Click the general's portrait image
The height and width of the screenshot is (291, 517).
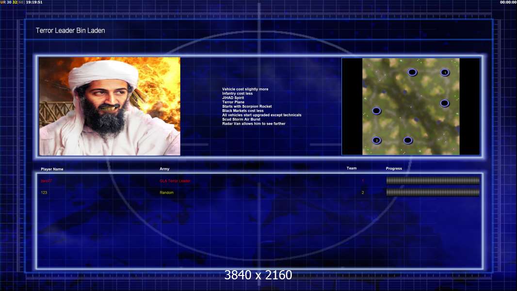(x=110, y=106)
